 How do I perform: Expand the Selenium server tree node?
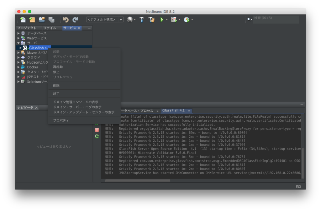pyautogui.click(x=18, y=81)
